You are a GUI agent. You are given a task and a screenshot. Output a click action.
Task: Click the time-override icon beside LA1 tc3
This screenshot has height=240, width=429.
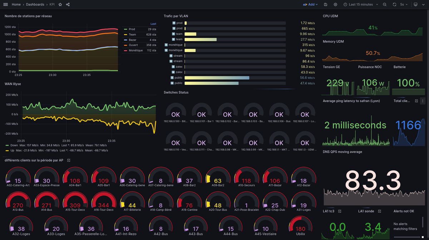340,211
